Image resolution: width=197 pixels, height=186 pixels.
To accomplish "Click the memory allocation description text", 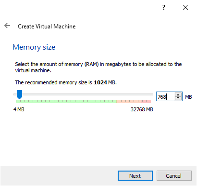I will tap(98, 67).
